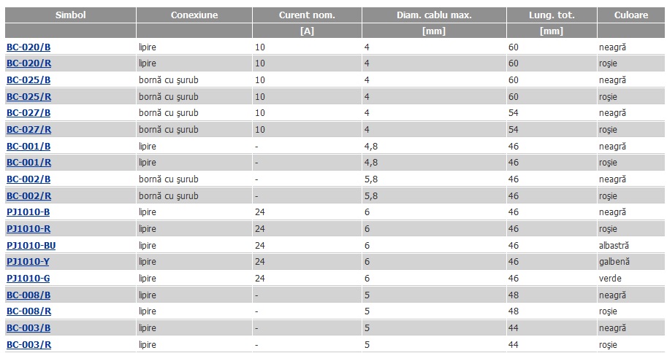667x353 pixels.
Task: Open the blue PJ1010-BU link
Action: pos(31,246)
